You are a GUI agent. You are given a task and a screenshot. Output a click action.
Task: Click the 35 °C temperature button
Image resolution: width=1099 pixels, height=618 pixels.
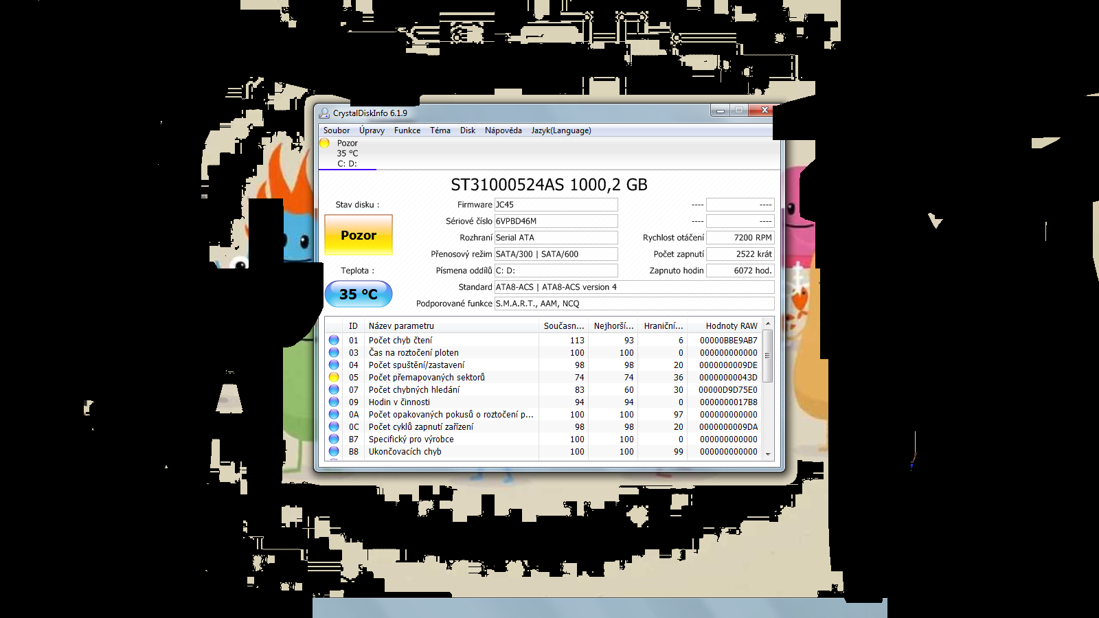359,294
